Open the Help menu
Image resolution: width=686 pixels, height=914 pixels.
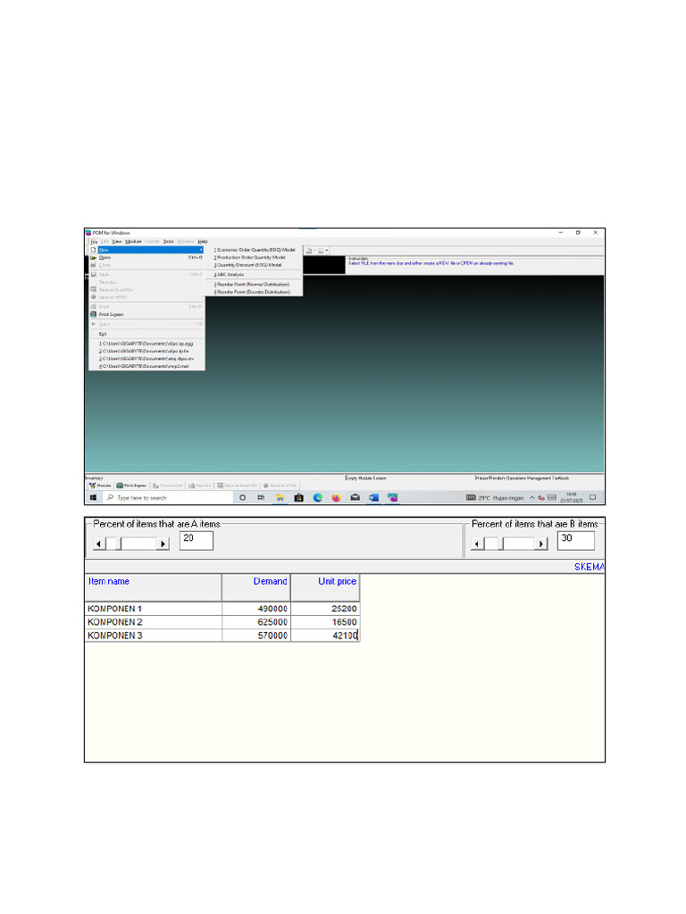point(203,241)
